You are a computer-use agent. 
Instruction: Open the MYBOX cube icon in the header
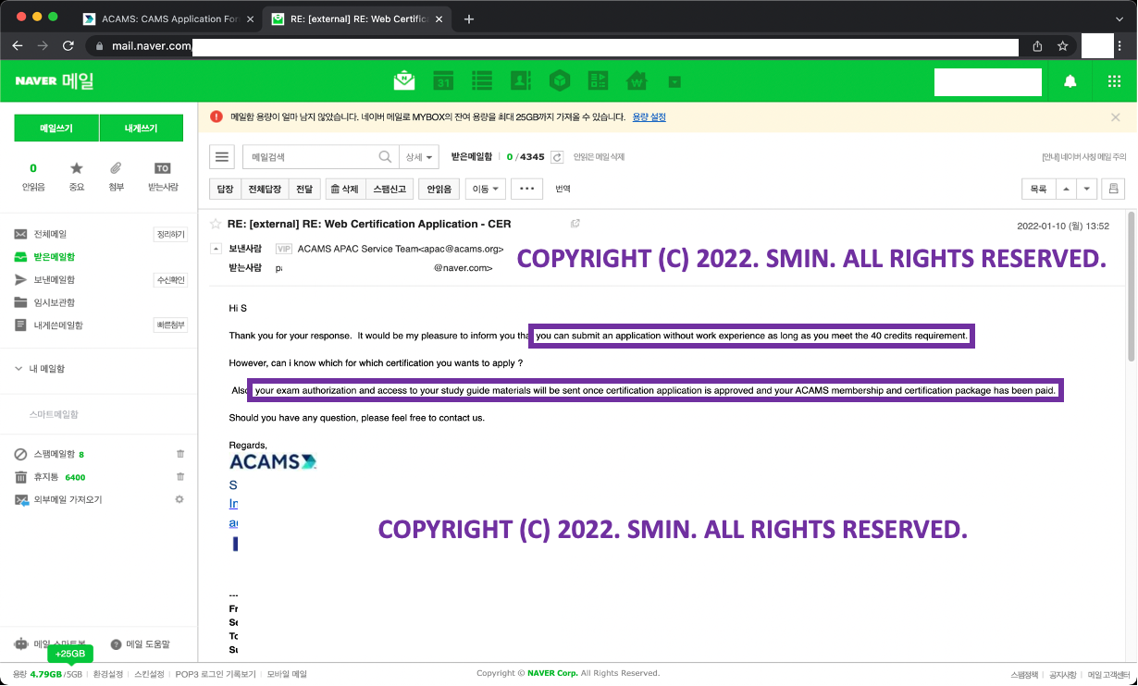[x=560, y=81]
